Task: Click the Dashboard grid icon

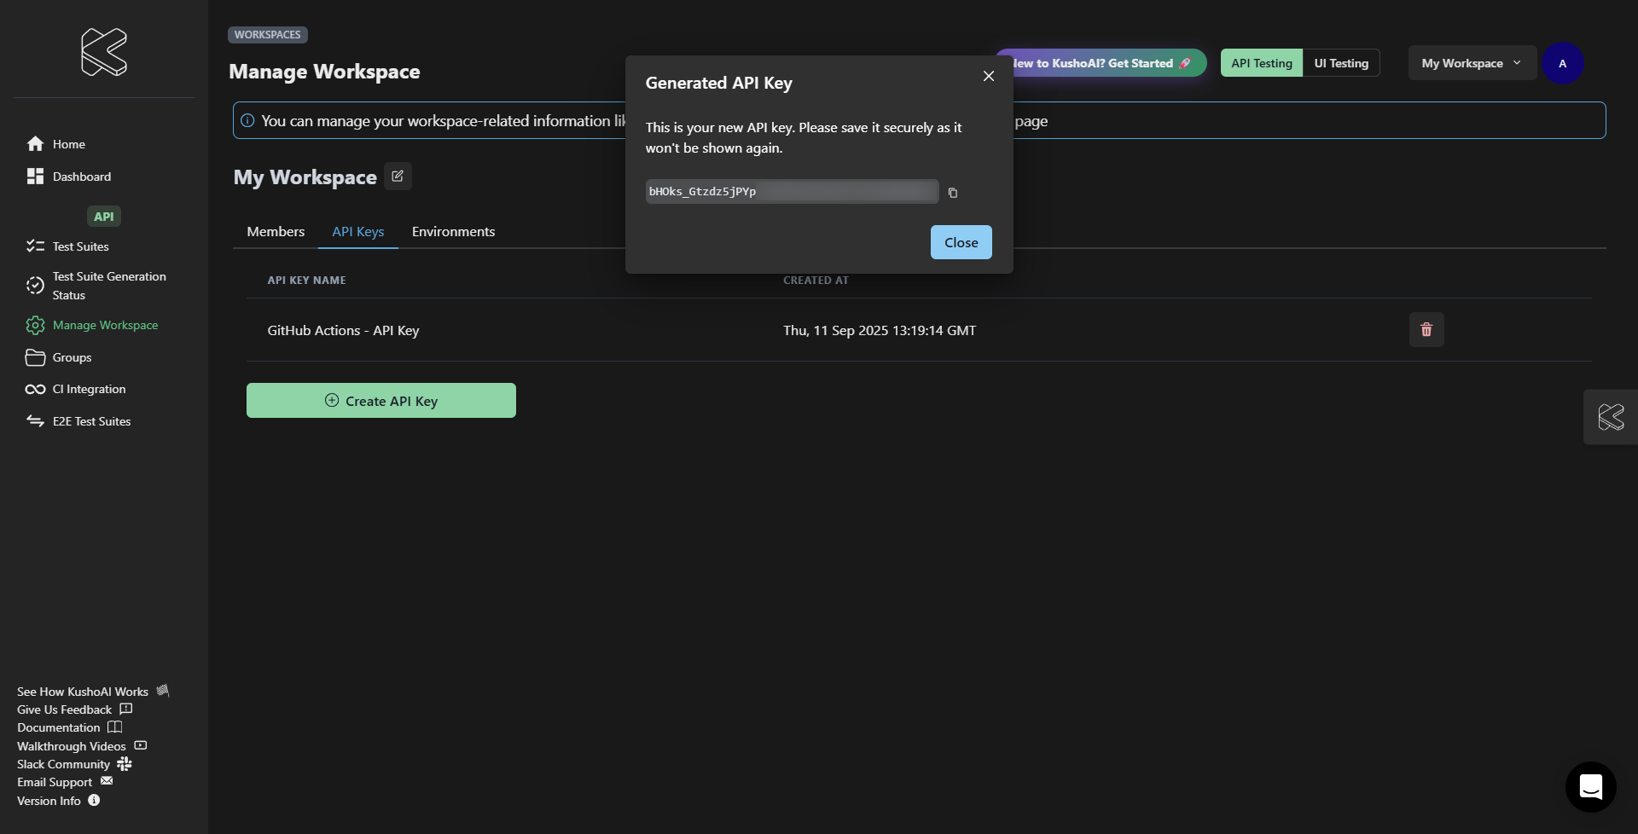Action: [x=35, y=176]
